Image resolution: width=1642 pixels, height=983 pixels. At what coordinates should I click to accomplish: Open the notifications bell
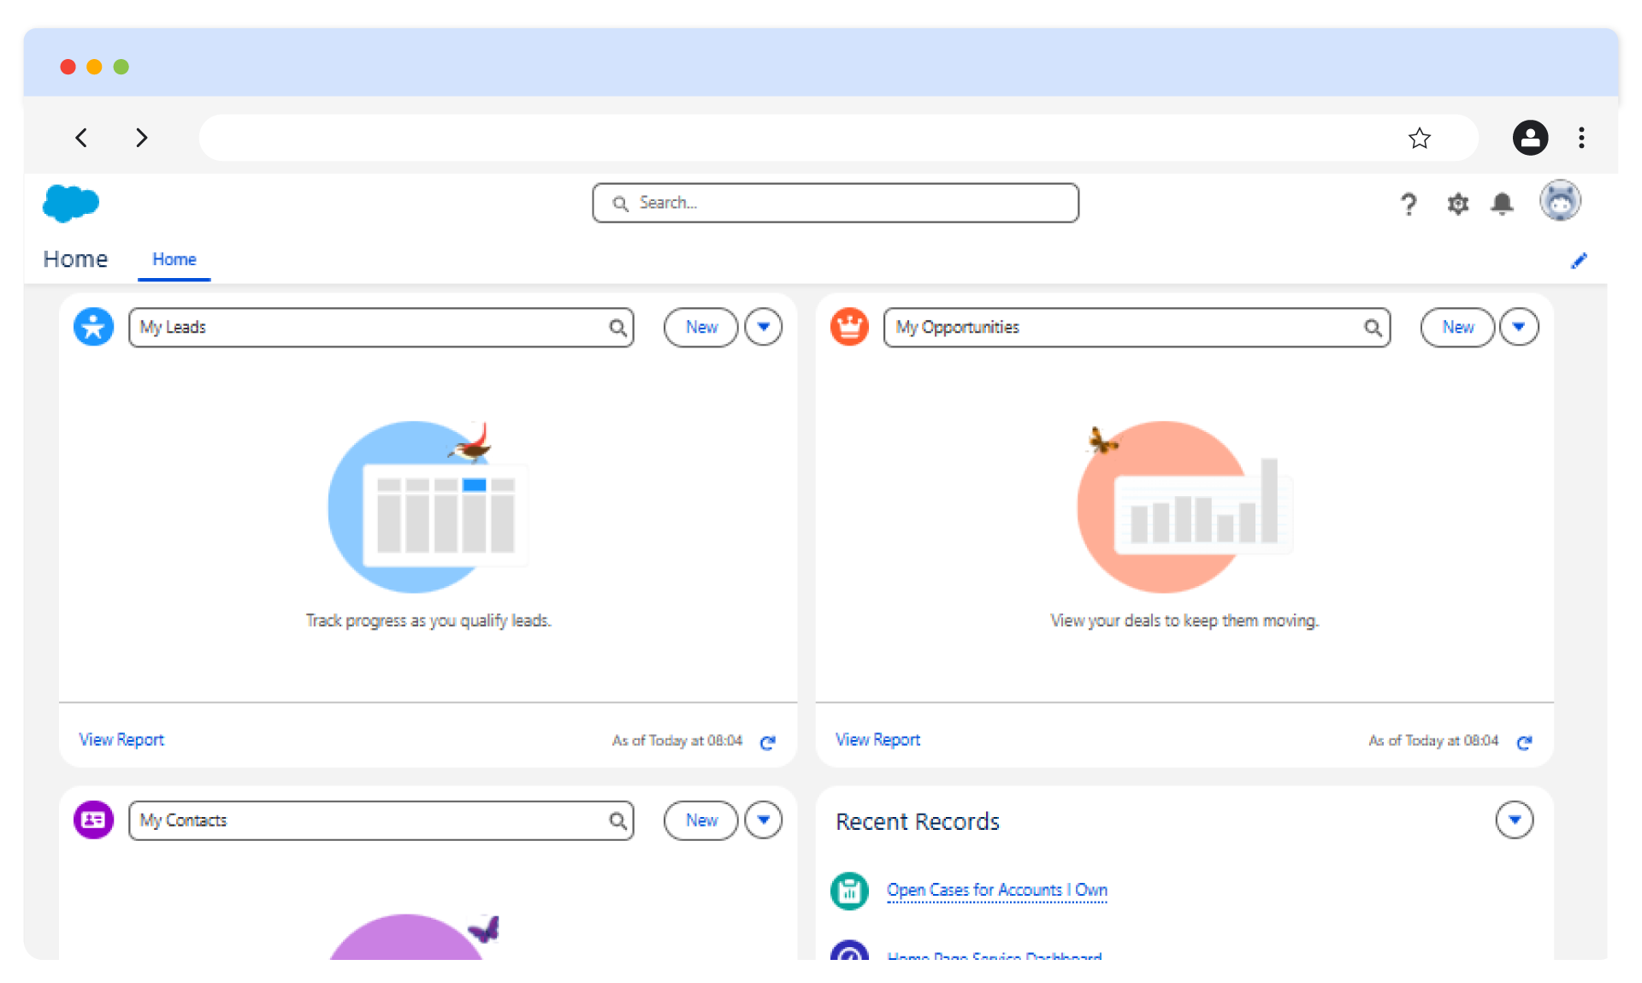coord(1502,204)
